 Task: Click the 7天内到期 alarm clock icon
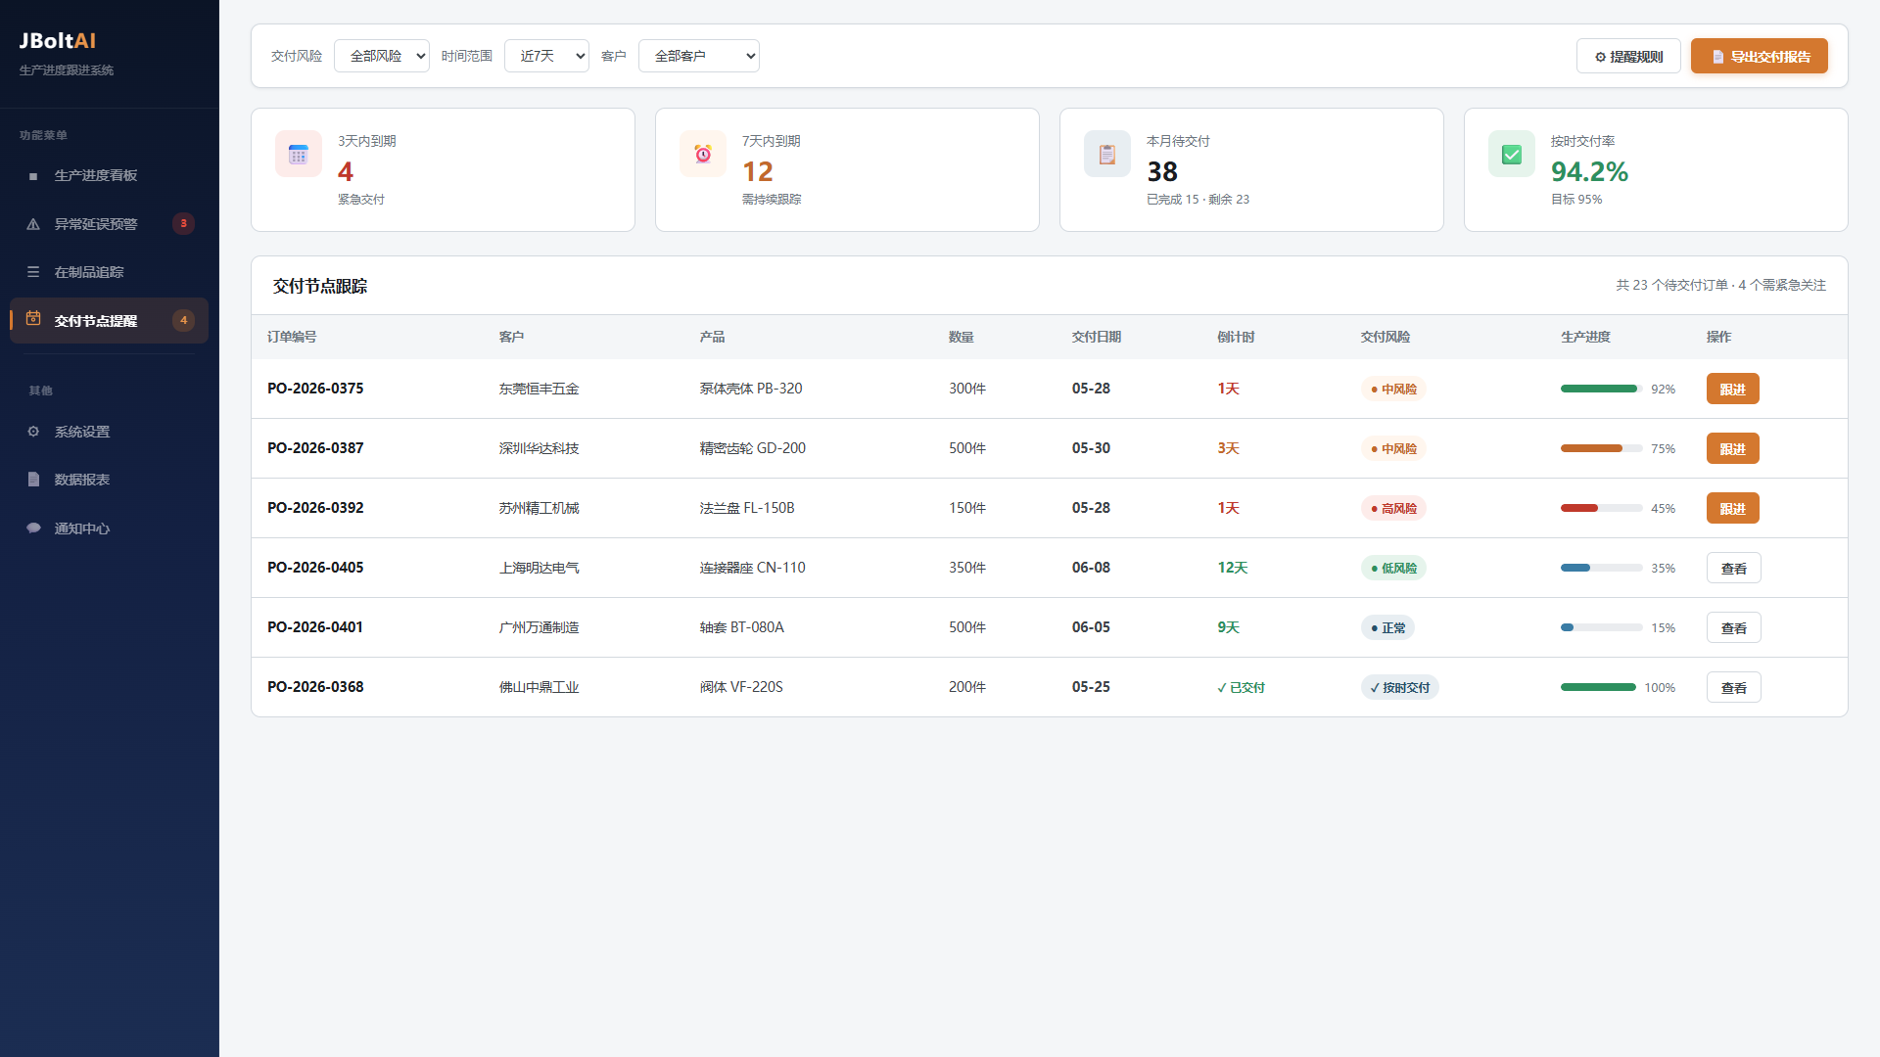coord(703,154)
